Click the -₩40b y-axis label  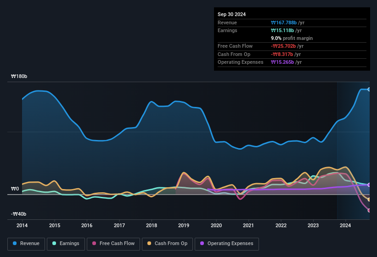tap(18, 214)
